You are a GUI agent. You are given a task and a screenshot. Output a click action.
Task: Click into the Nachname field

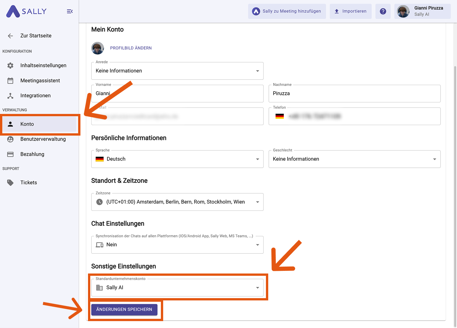(x=354, y=94)
